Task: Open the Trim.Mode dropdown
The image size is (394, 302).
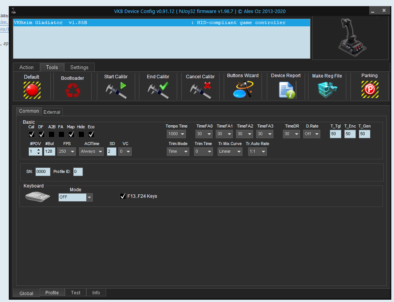Action: coord(178,152)
